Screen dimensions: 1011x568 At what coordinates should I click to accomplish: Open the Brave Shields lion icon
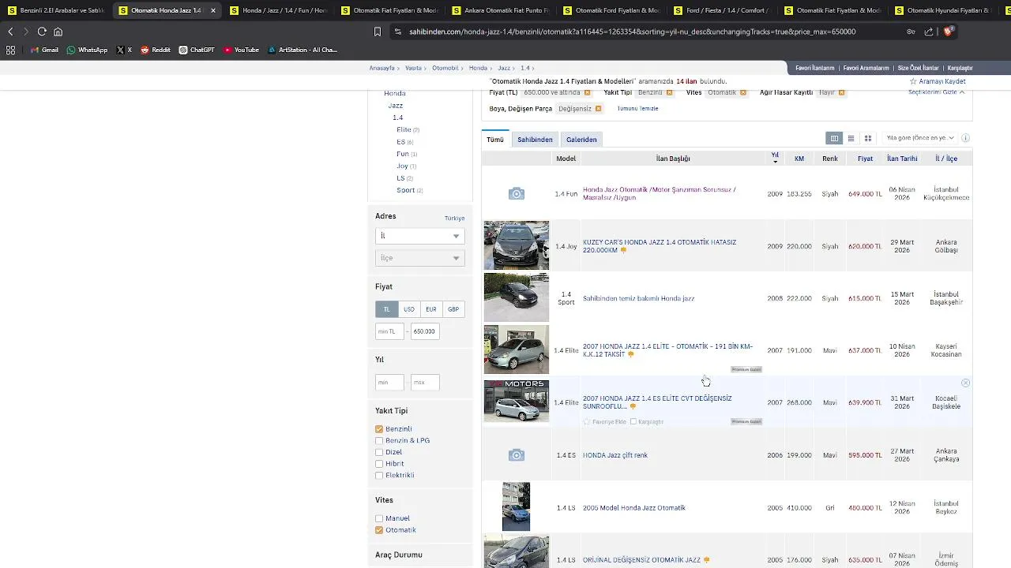click(949, 32)
